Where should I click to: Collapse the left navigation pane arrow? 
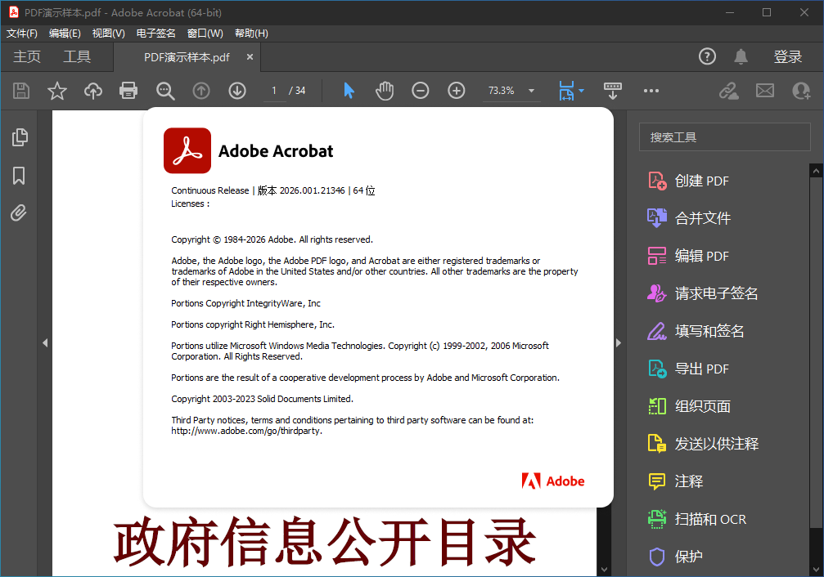[45, 342]
